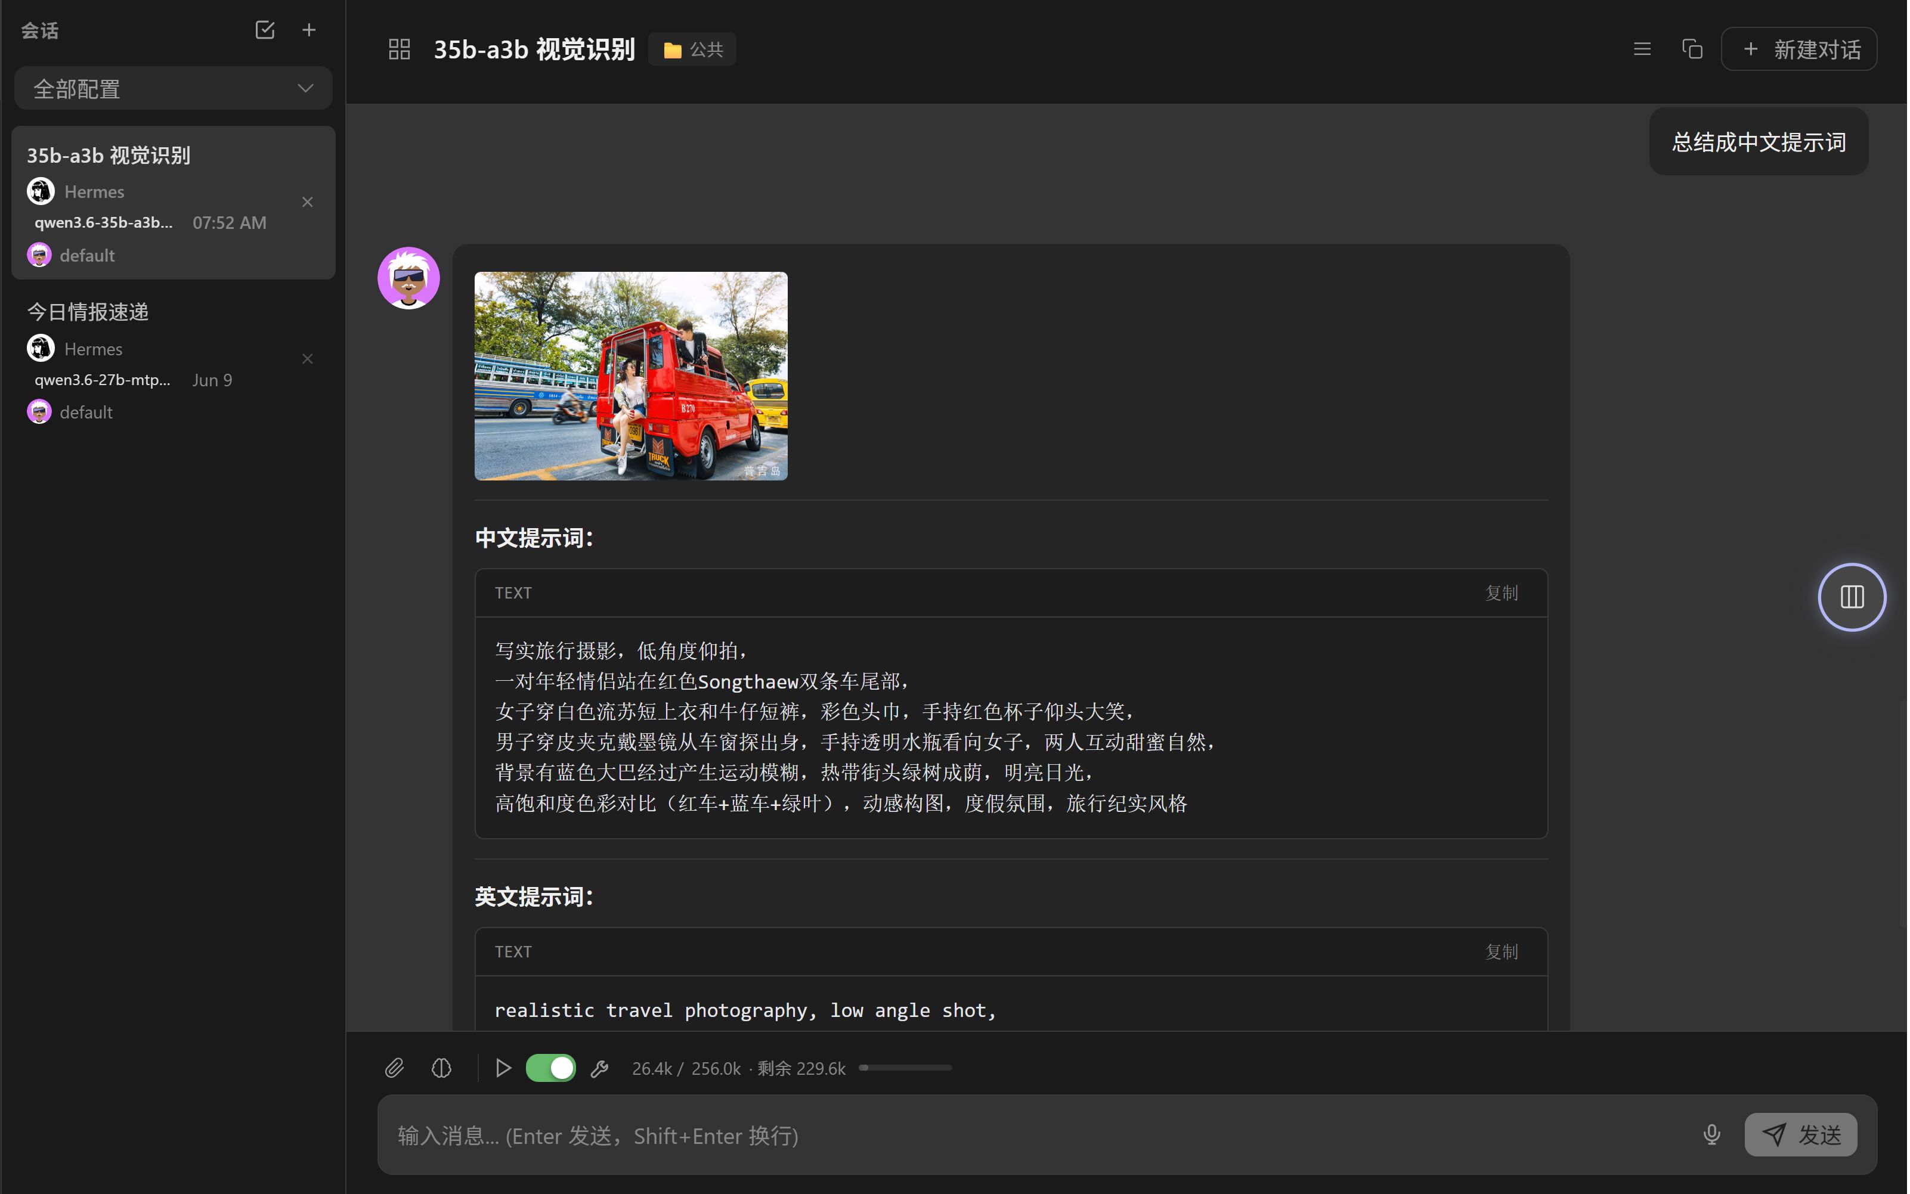This screenshot has width=1910, height=1194.
Task: Click the Hermes avatar in 35b-a3b conversation
Action: [41, 191]
